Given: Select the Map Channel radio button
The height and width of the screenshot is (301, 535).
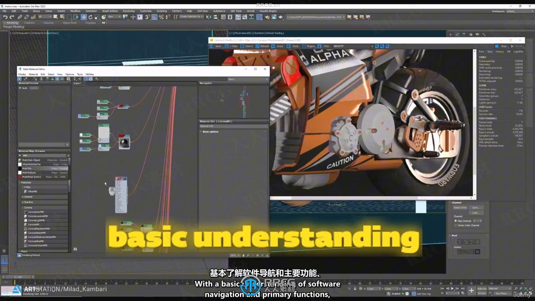Looking at the screenshot, I should (456, 221).
